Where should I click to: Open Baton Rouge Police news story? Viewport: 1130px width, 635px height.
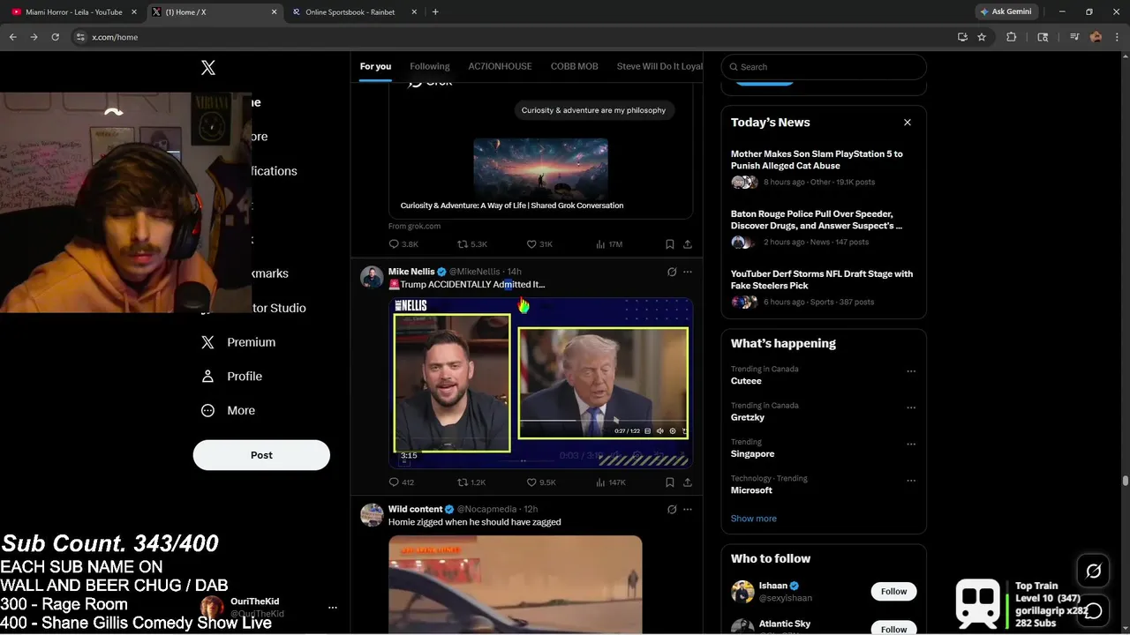point(823,228)
